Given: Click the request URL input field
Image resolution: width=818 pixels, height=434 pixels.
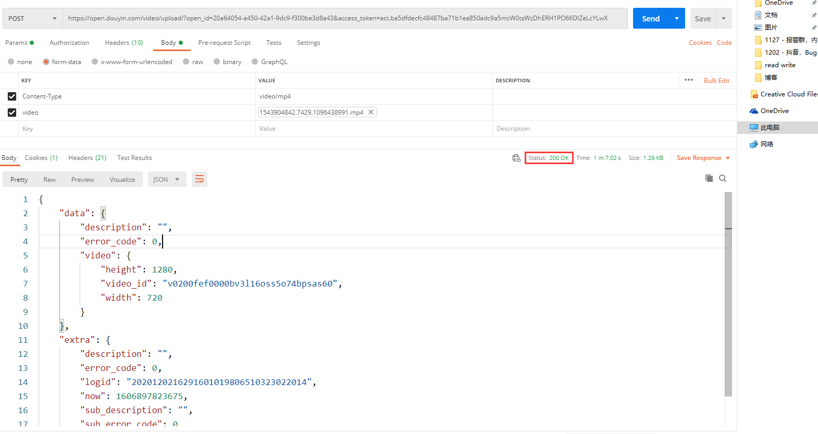Looking at the screenshot, I should point(344,18).
